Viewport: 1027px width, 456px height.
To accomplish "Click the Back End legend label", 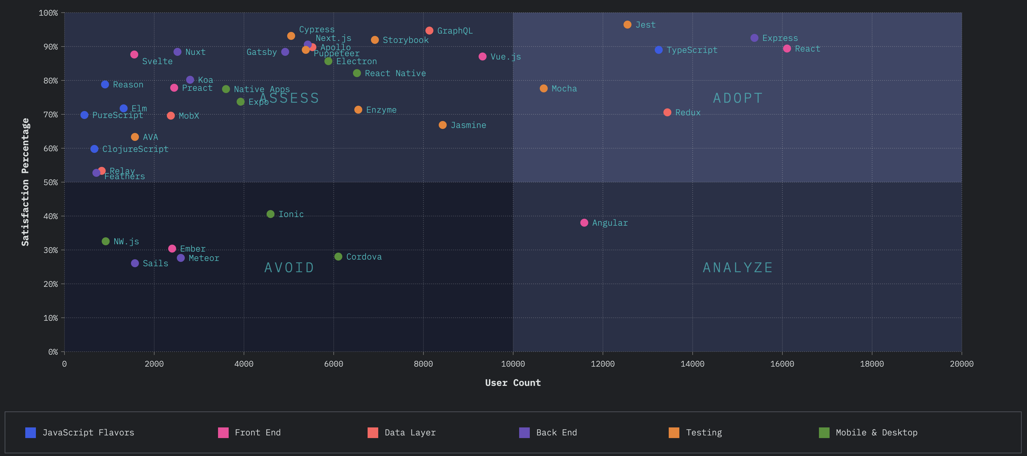I will [557, 432].
